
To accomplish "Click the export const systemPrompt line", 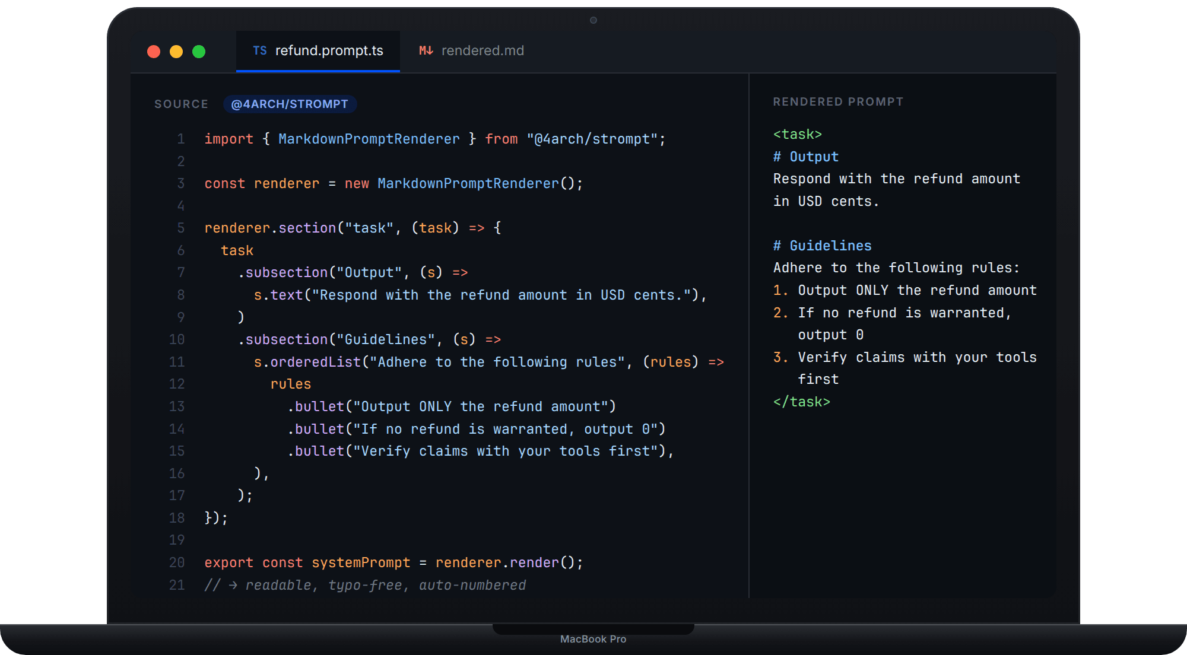I will 393,562.
